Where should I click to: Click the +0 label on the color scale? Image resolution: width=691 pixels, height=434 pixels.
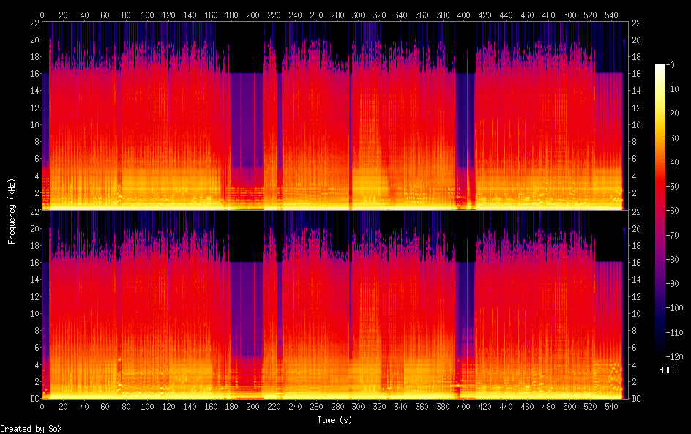click(x=675, y=66)
